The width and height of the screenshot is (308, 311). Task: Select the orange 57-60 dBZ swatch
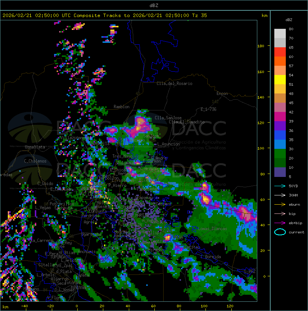[x=280, y=61]
